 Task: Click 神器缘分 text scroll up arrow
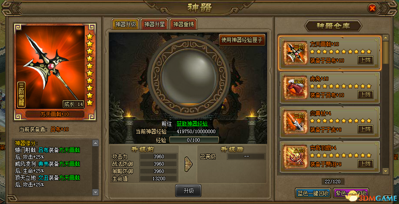point(96,143)
